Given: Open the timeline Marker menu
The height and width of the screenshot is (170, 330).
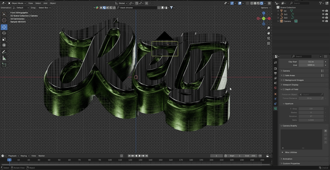Looking at the screenshot, I should pyautogui.click(x=42, y=156).
